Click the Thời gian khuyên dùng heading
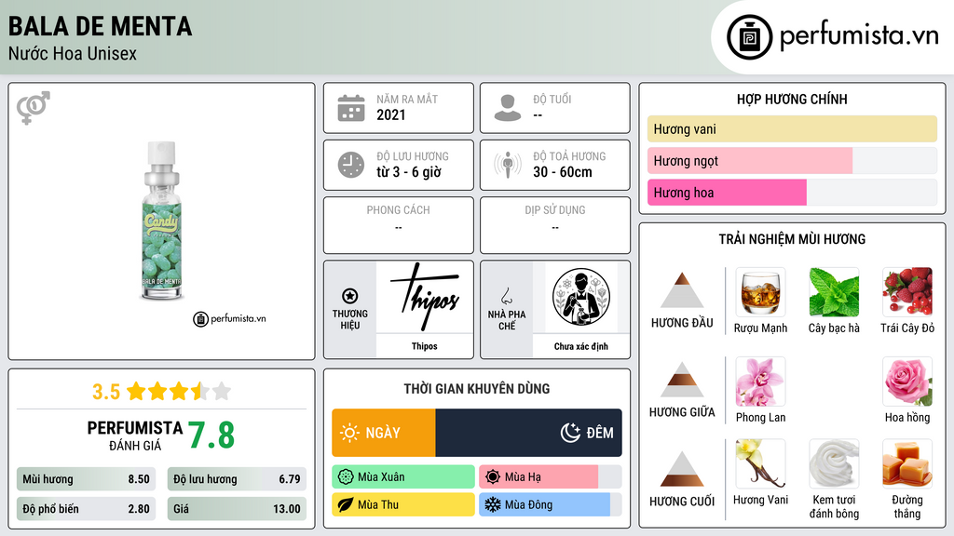This screenshot has width=954, height=536. (477, 388)
